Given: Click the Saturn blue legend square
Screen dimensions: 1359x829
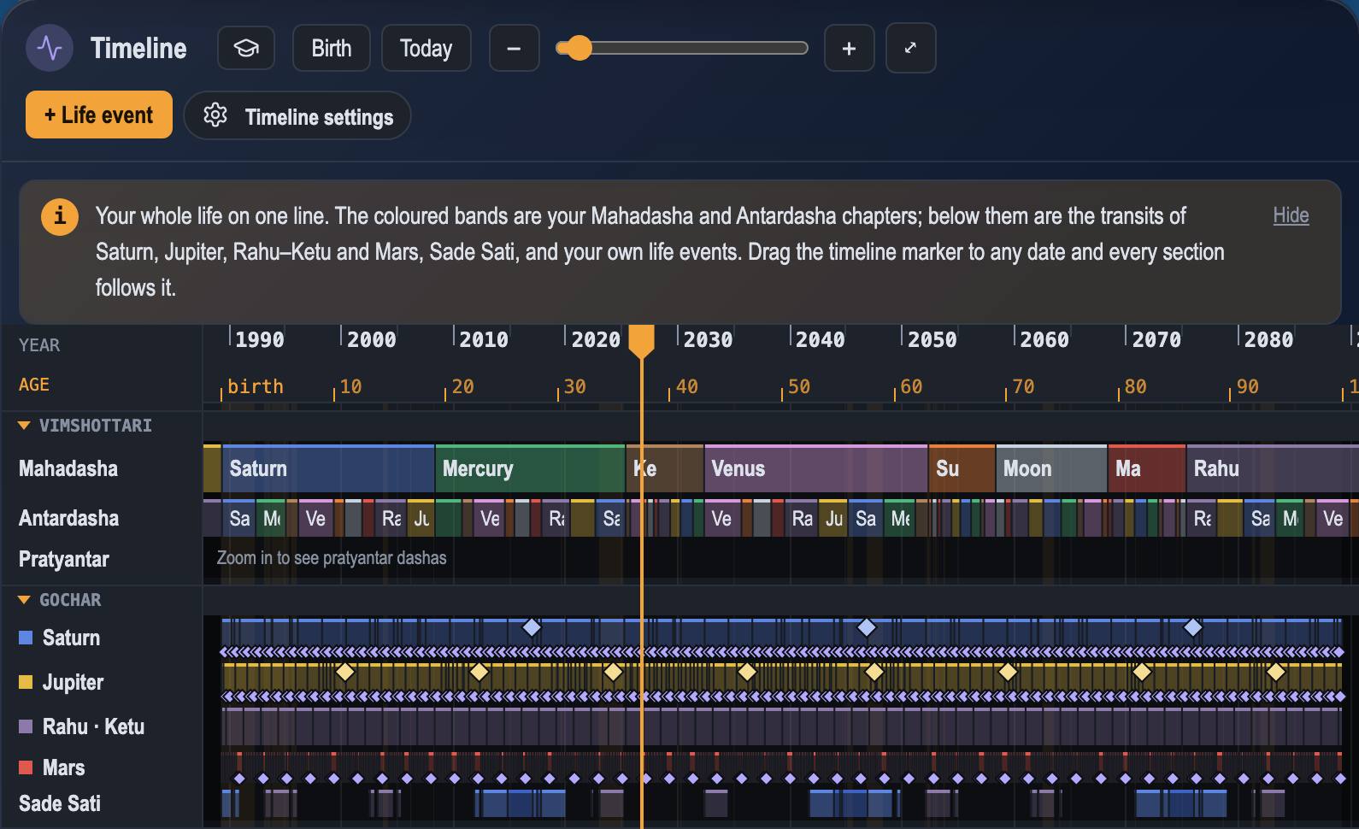Looking at the screenshot, I should 26,638.
